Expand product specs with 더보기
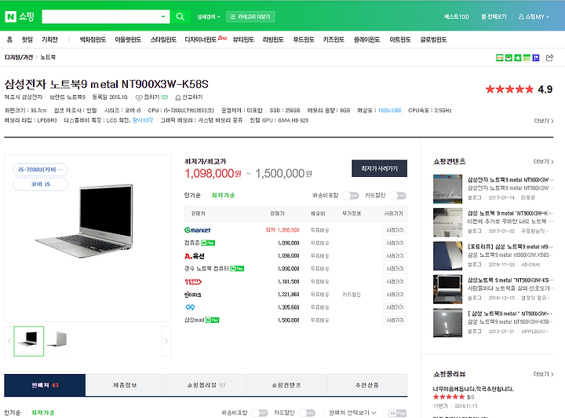This screenshot has width=565, height=418. point(544,121)
